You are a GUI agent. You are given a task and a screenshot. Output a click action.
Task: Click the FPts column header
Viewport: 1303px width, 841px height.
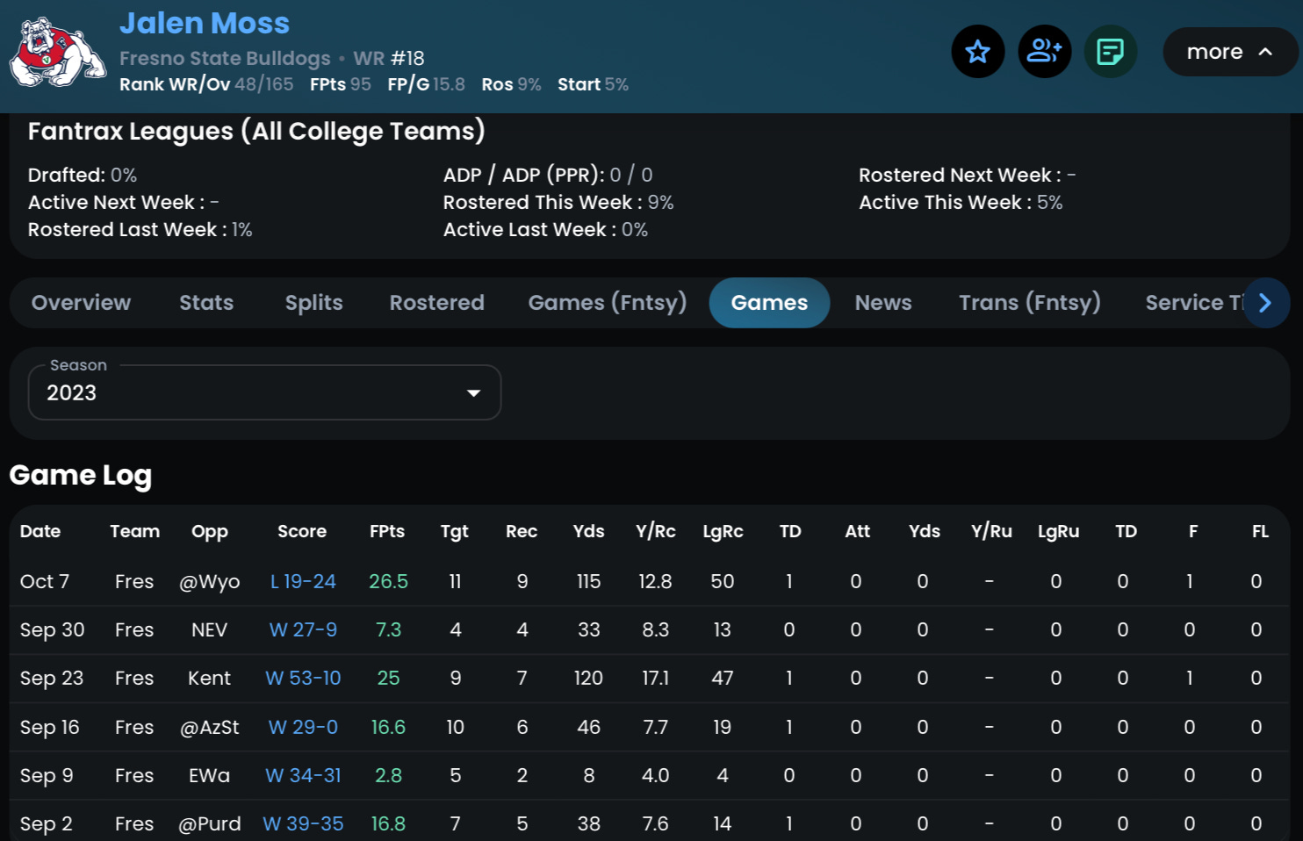click(387, 531)
